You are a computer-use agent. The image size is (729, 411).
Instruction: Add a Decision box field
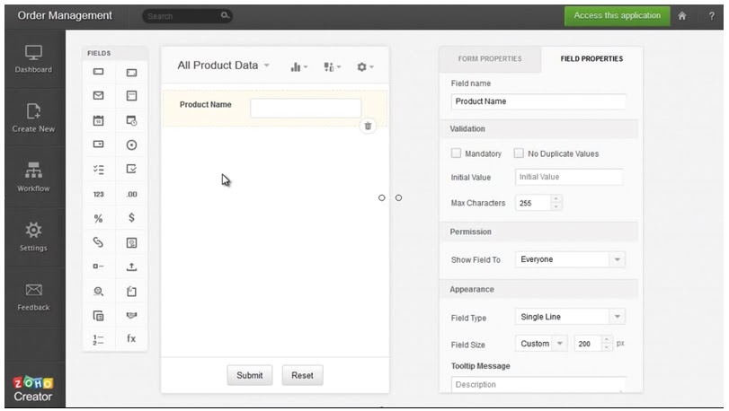[98, 267]
